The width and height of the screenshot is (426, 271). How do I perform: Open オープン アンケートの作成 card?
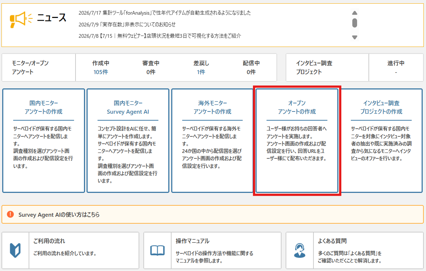pos(297,140)
